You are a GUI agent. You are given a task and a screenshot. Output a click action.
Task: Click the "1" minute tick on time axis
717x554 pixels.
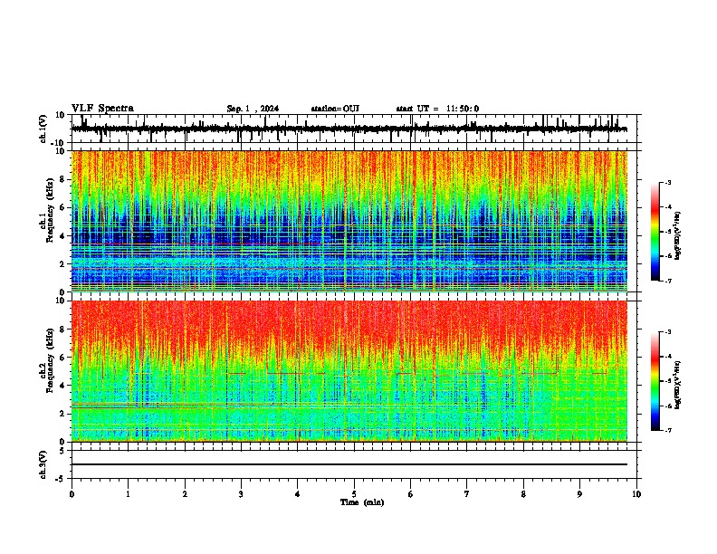pos(128,494)
